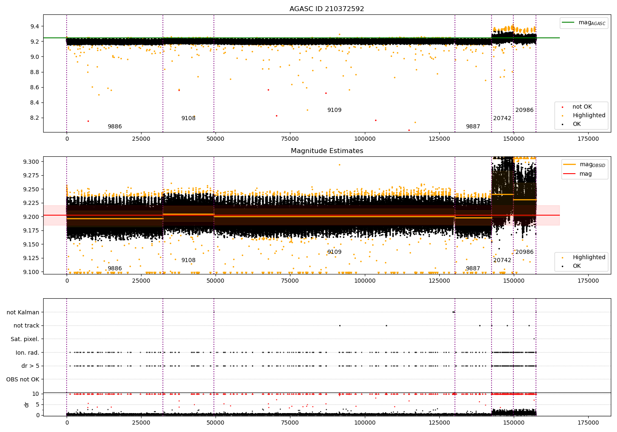Click the 'dr > 5' row label
This screenshot has height=432, width=617.
30,366
